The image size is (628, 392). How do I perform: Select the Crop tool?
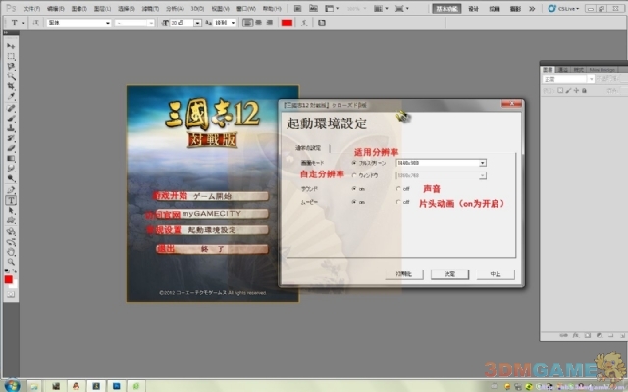11,86
